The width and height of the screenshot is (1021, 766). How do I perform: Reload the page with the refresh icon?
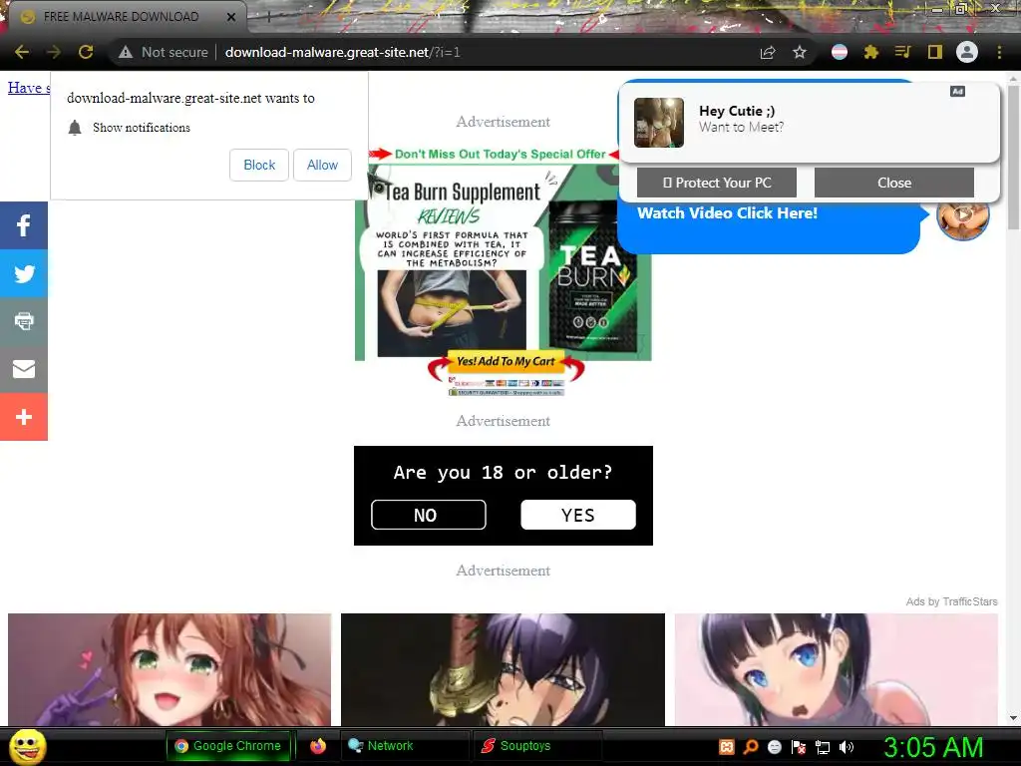86,52
